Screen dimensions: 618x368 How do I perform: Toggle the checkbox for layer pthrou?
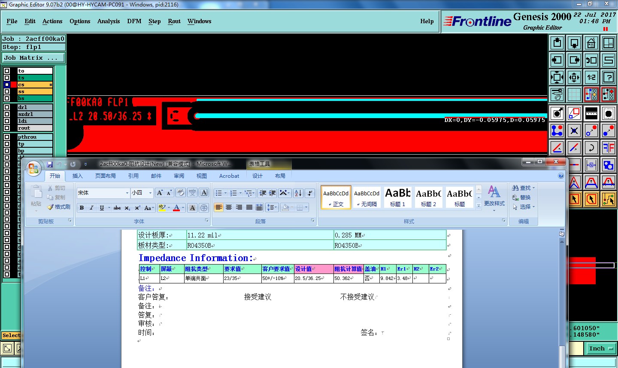[x=7, y=137]
